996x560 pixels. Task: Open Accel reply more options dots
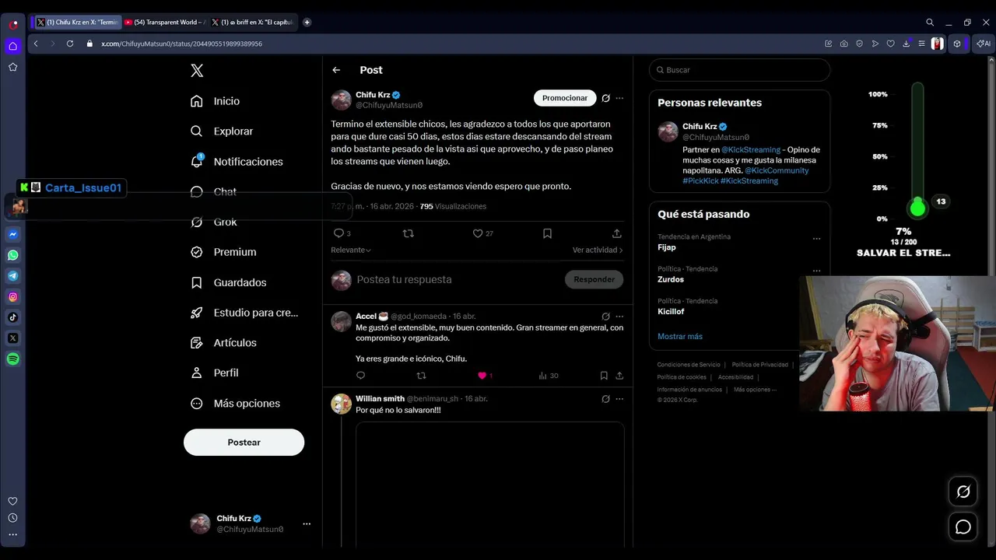click(619, 317)
